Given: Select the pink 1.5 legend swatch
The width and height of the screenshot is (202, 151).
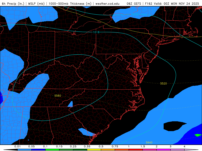Looking at the screenshot, I should [x=150, y=150].
